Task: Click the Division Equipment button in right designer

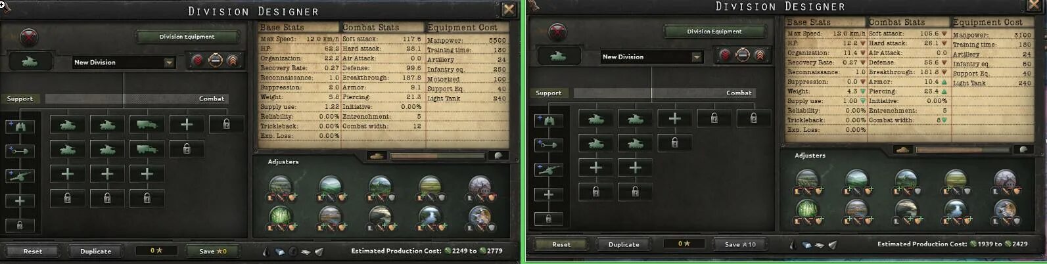Action: (x=714, y=32)
